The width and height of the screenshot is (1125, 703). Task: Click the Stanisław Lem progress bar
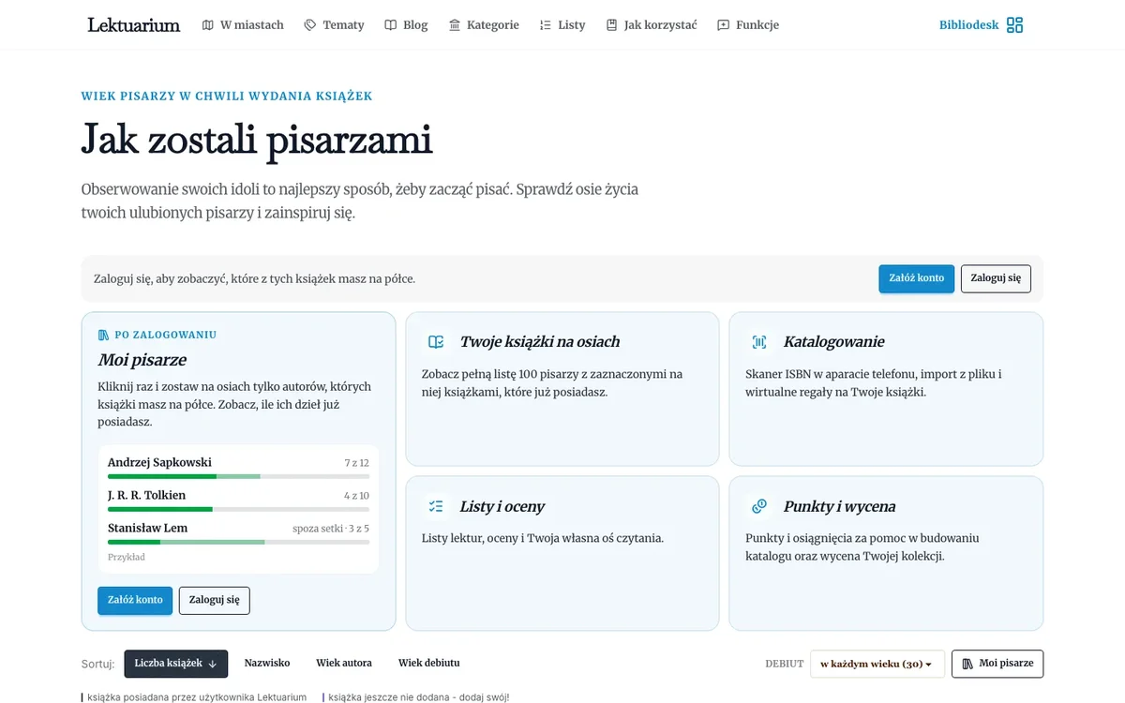coord(238,542)
